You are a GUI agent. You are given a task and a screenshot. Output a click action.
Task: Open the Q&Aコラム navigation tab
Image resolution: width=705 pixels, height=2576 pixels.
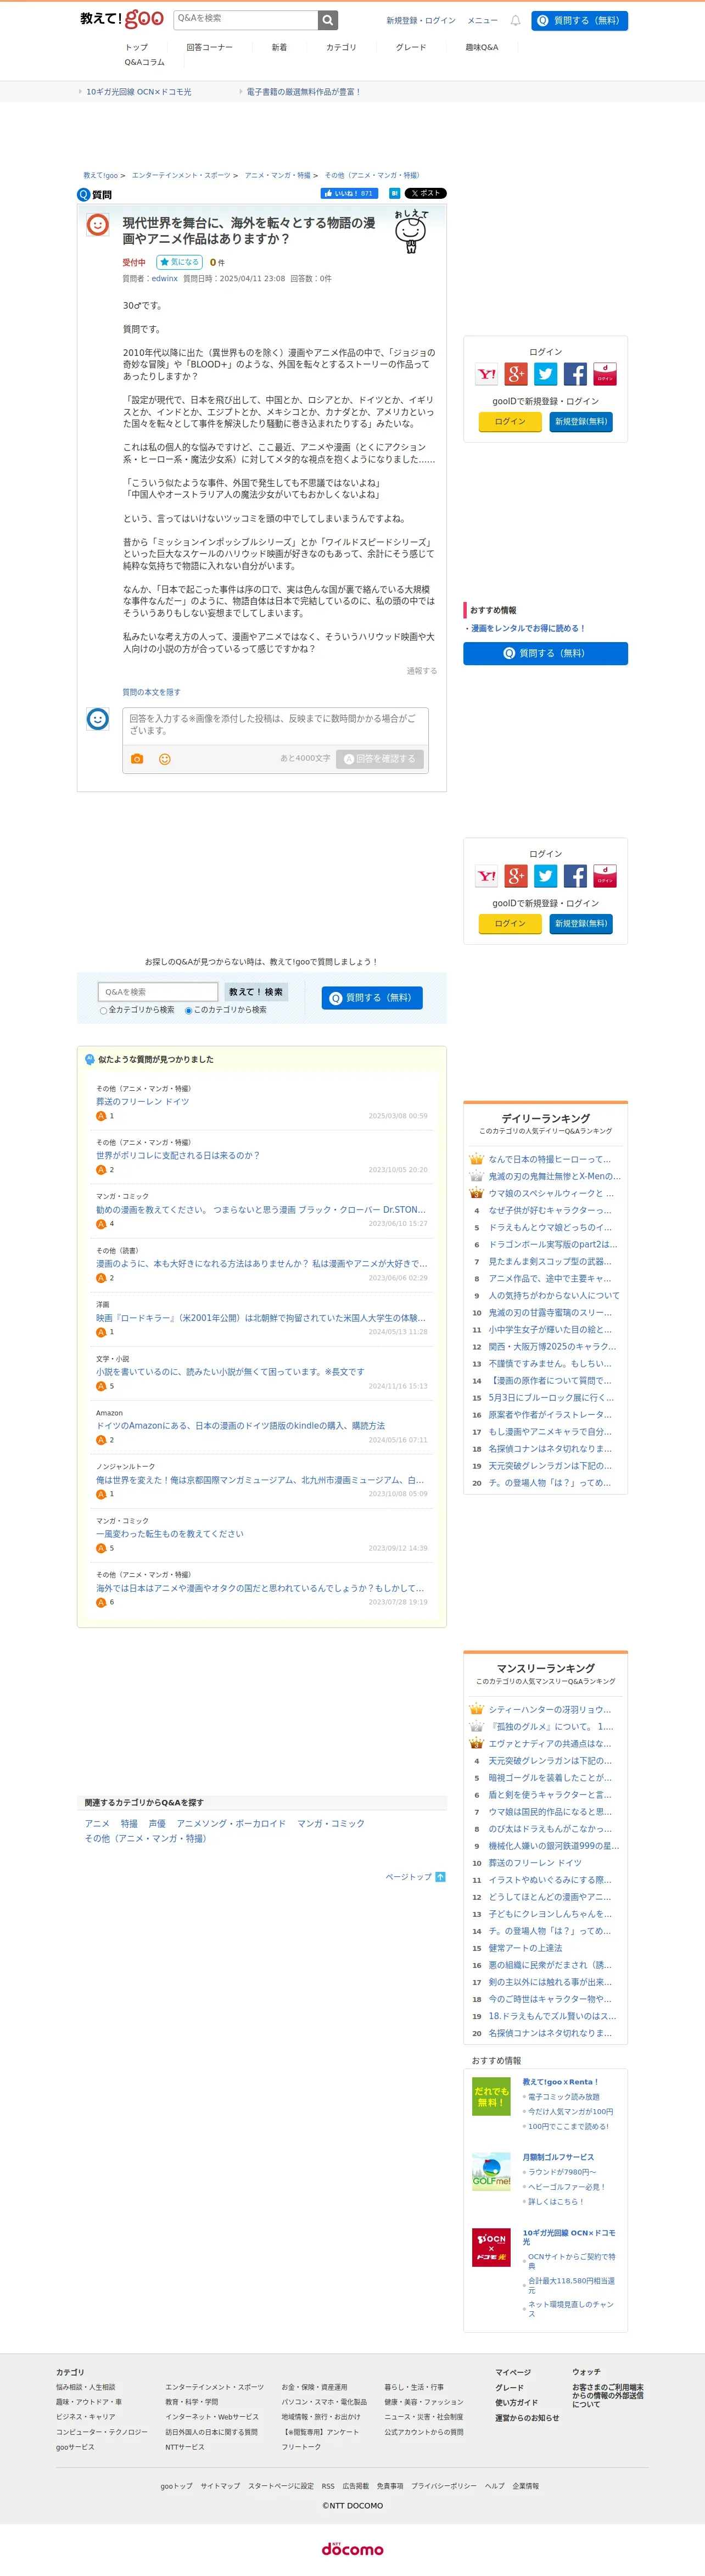pos(144,62)
